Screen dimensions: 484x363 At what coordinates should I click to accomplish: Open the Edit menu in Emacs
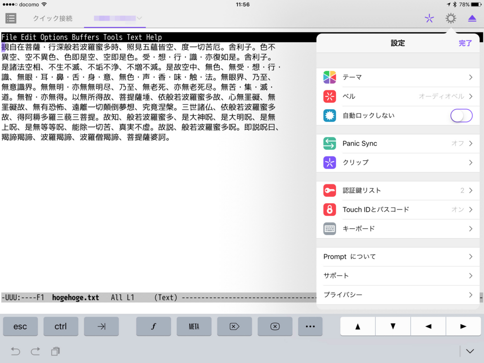[x=29, y=37]
